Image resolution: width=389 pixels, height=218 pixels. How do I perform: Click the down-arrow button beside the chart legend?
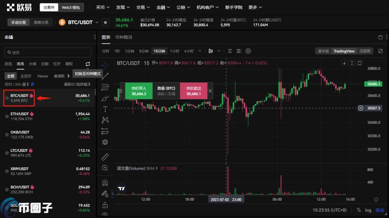click(344, 63)
